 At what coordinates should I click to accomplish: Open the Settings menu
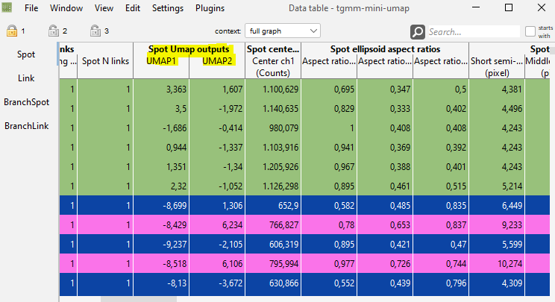tap(168, 7)
